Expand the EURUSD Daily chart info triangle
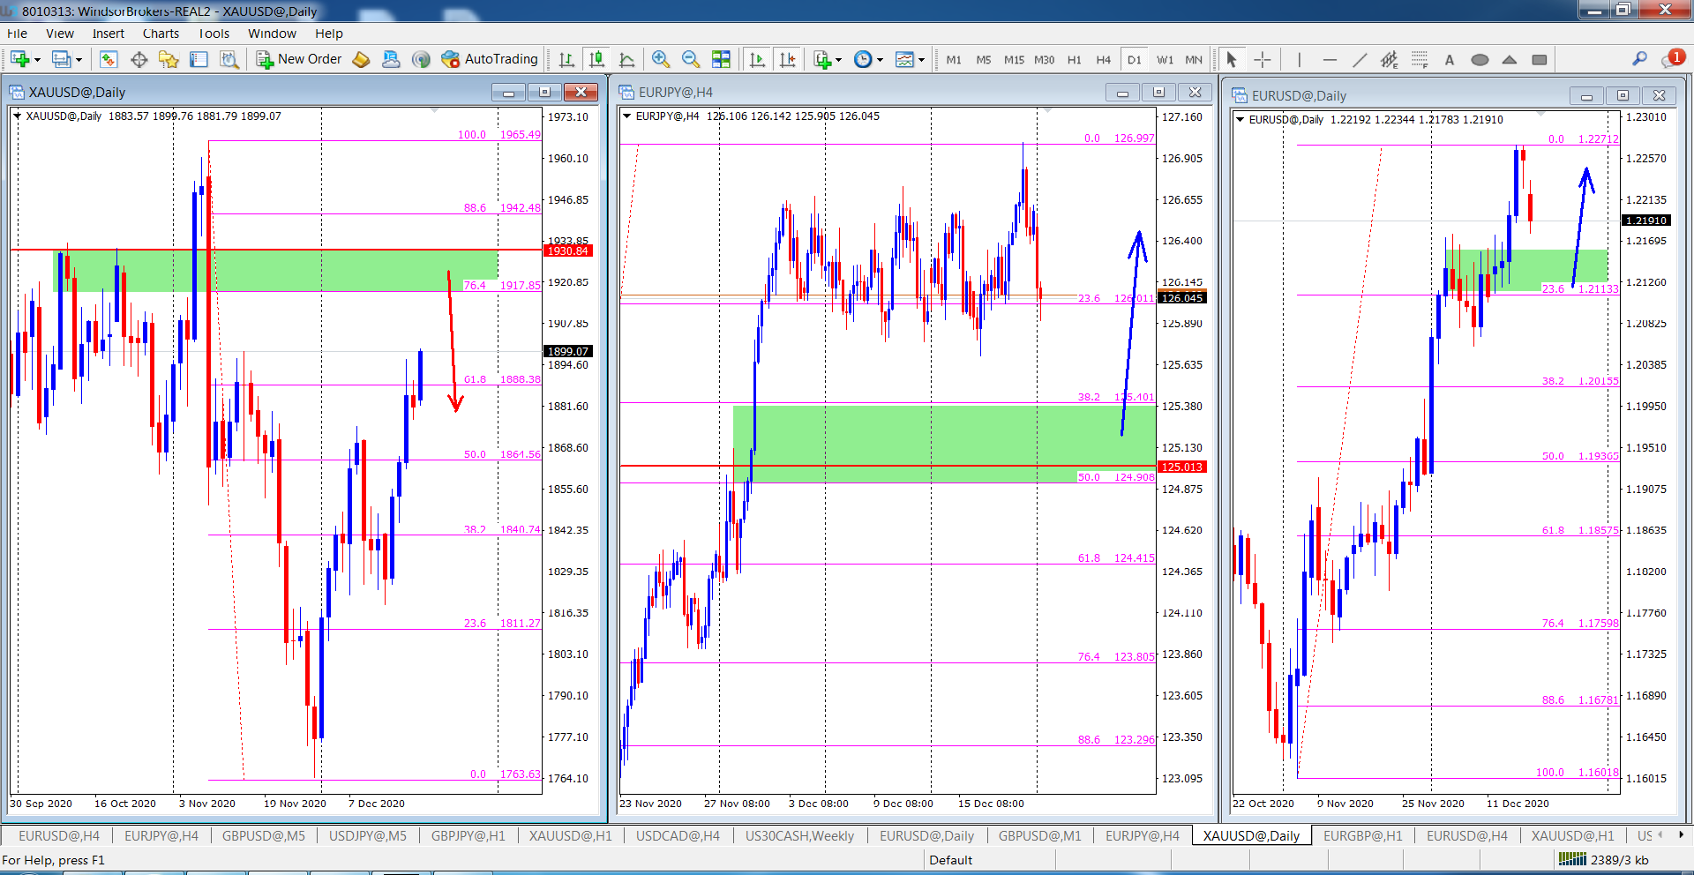The width and height of the screenshot is (1694, 875). pyautogui.click(x=1241, y=119)
